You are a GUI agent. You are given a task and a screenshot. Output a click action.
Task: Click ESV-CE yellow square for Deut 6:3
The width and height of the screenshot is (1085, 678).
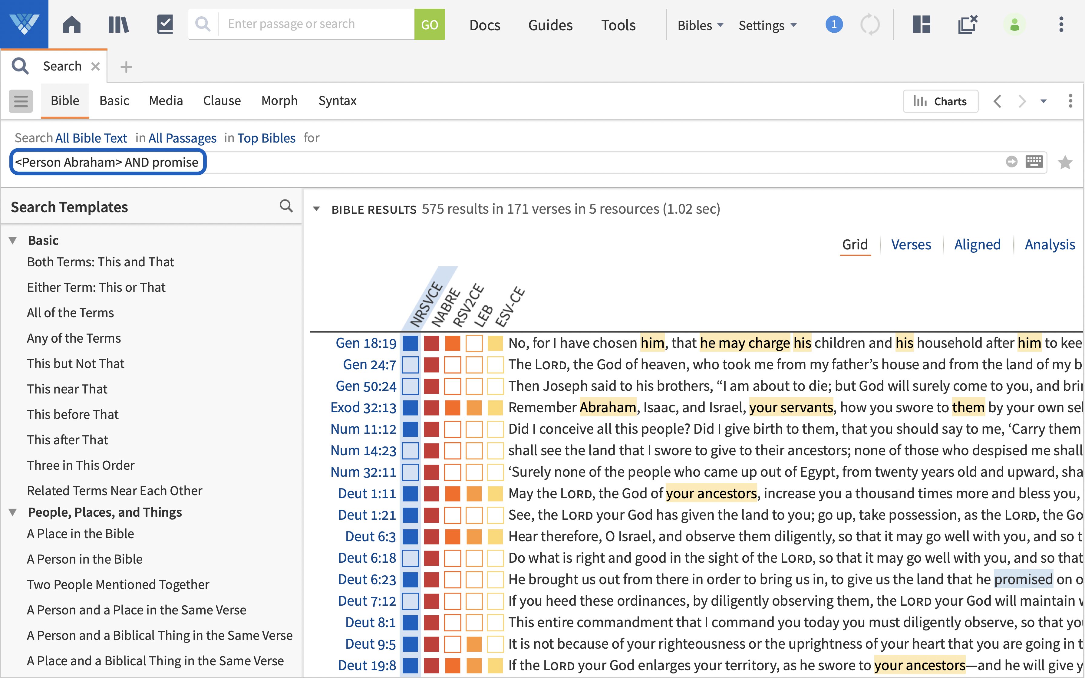tap(495, 537)
